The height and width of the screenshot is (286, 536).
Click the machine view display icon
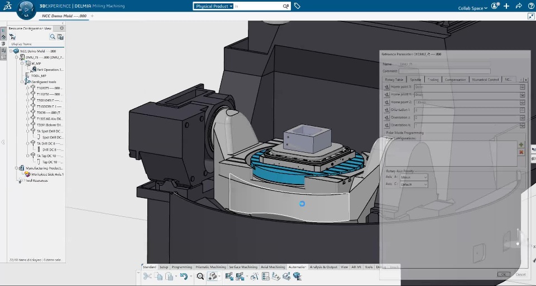tap(212, 276)
